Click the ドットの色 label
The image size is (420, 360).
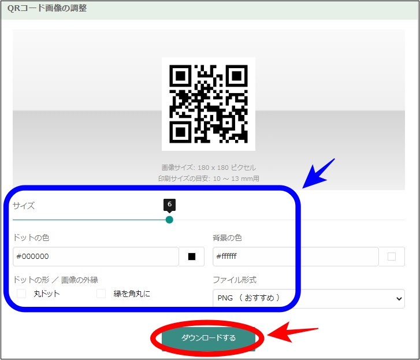pos(34,237)
